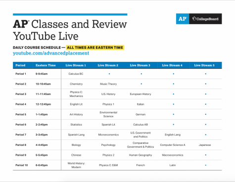Click the Period 6 row label
Viewport: 235px width, 182px height.
(21, 125)
